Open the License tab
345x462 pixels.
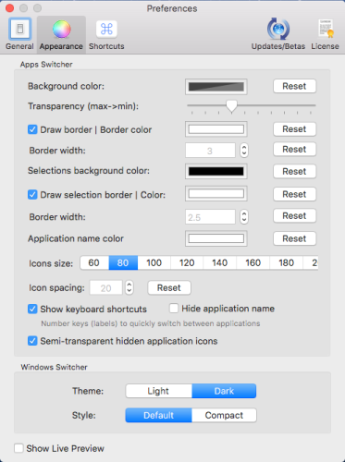pyautogui.click(x=325, y=34)
